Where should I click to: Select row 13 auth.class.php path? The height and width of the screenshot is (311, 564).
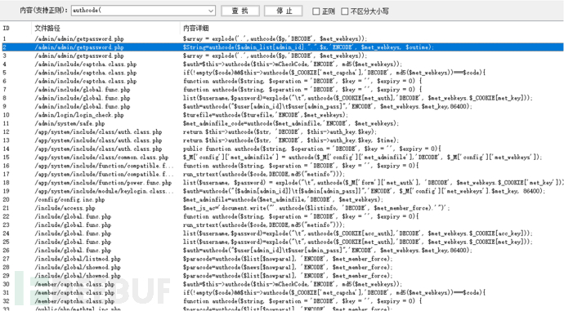pos(98,140)
